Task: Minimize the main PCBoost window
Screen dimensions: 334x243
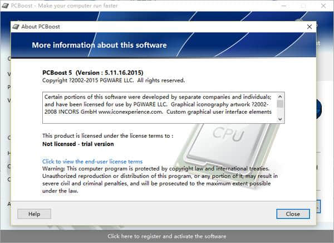Action: [x=284, y=6]
